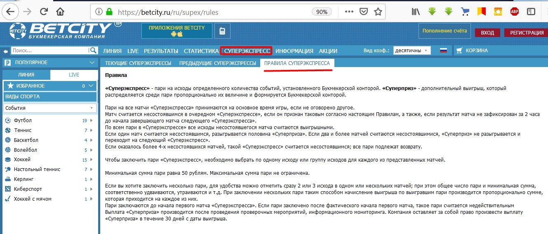This screenshot has height=234, width=548.
Task: Collapse the ПОПУЛЯРНОЕ section chevron
Action: [92, 63]
